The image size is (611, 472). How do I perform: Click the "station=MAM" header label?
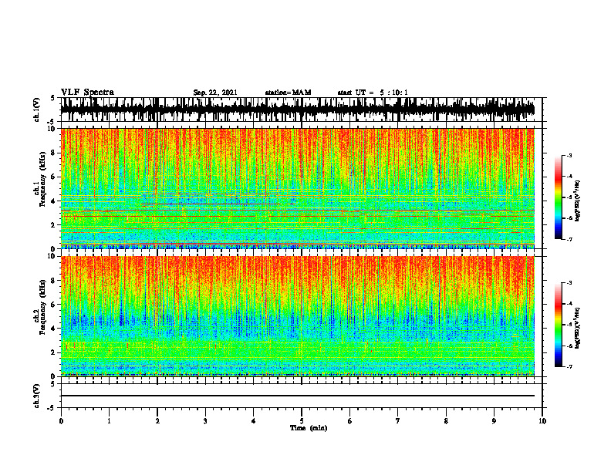pos(288,93)
